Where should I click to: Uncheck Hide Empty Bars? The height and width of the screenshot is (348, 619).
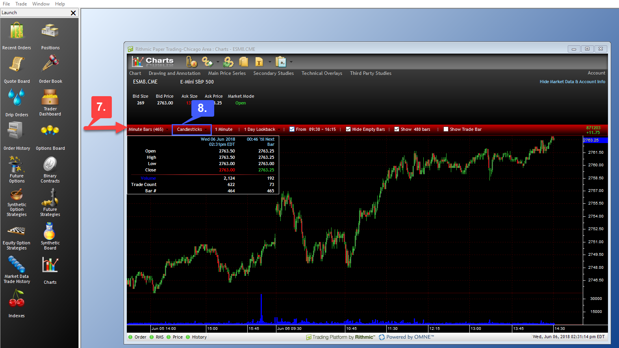click(x=348, y=129)
